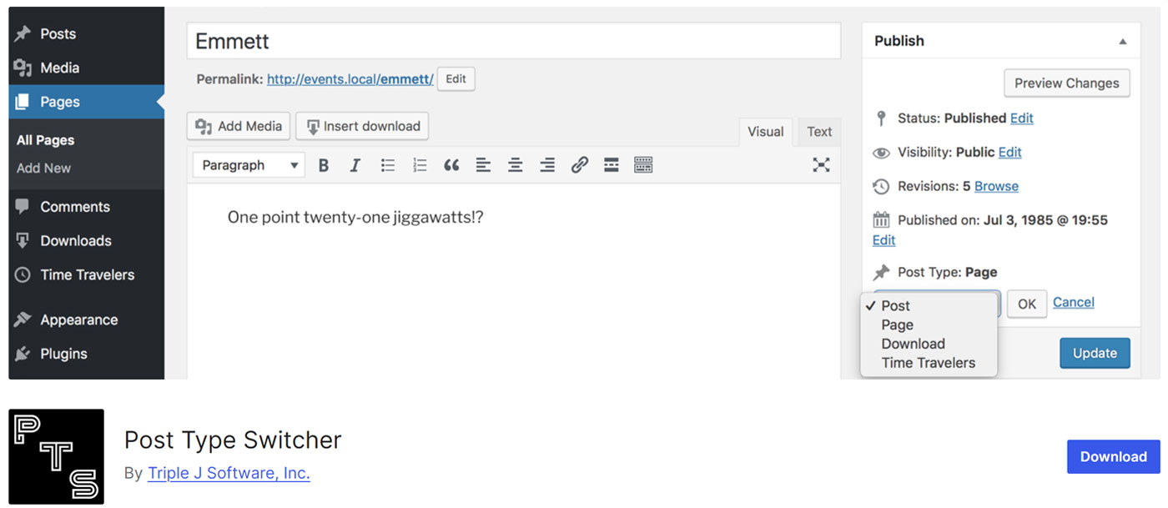Viewport: 1168px width, 508px height.
Task: Center align the paragraph text
Action: pos(515,165)
